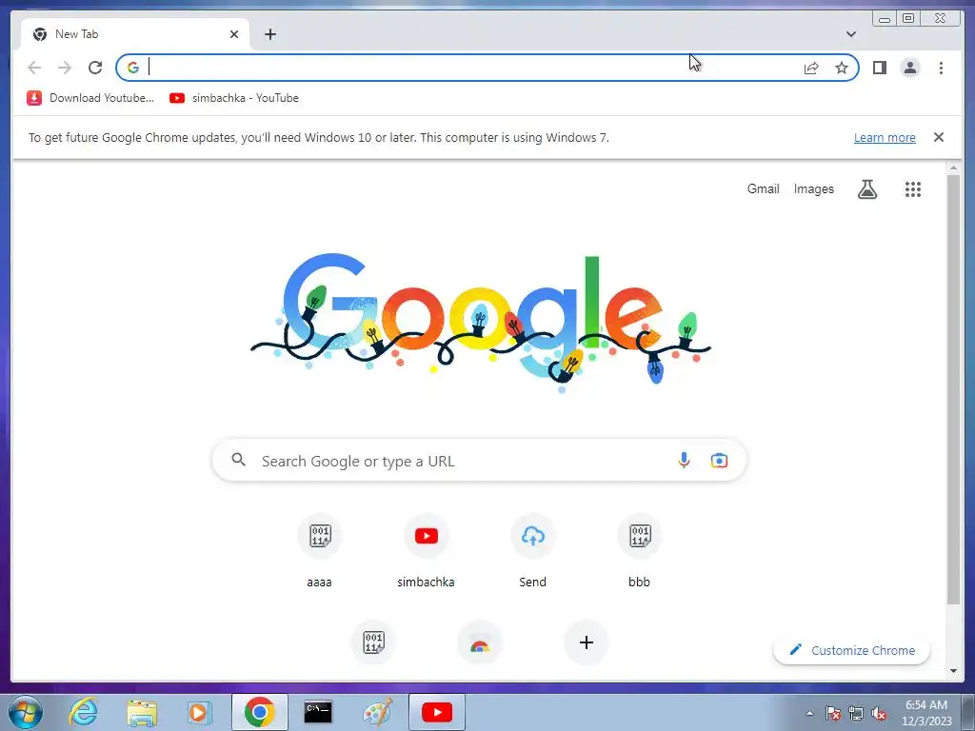Start voice search with microphone icon
This screenshot has width=975, height=731.
(684, 461)
